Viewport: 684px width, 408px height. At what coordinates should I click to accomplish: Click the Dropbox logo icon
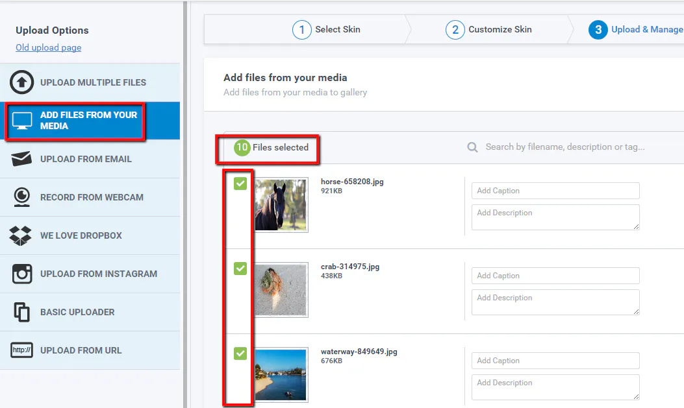tap(21, 235)
